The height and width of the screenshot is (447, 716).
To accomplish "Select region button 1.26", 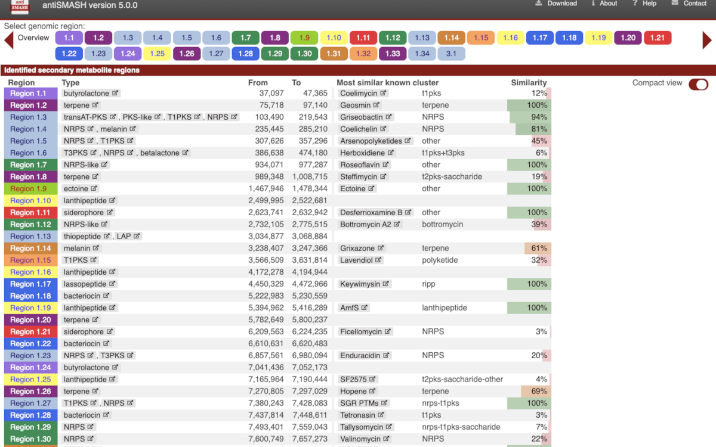I will (187, 54).
